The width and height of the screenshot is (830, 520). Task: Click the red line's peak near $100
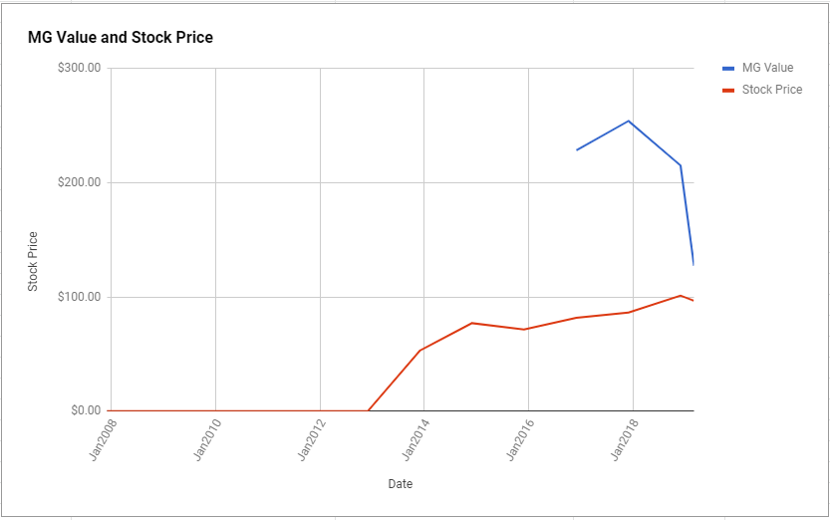[x=681, y=296]
